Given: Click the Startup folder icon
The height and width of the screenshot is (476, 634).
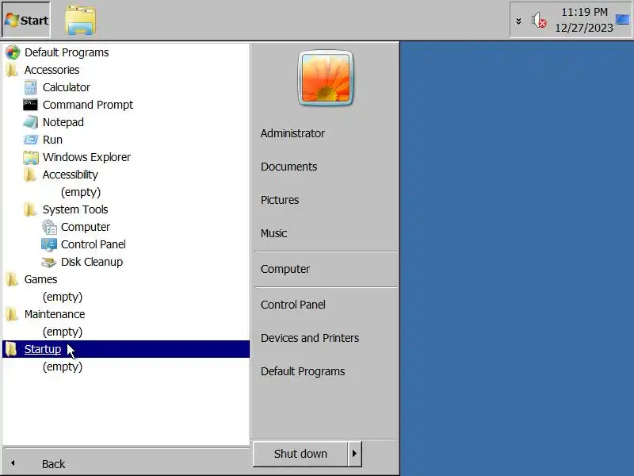Looking at the screenshot, I should [11, 349].
